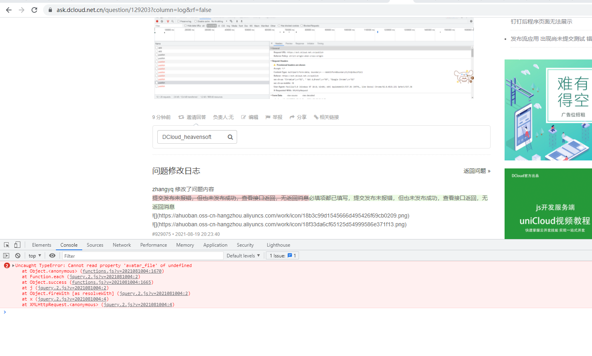Click the browser back arrow

pos(9,10)
